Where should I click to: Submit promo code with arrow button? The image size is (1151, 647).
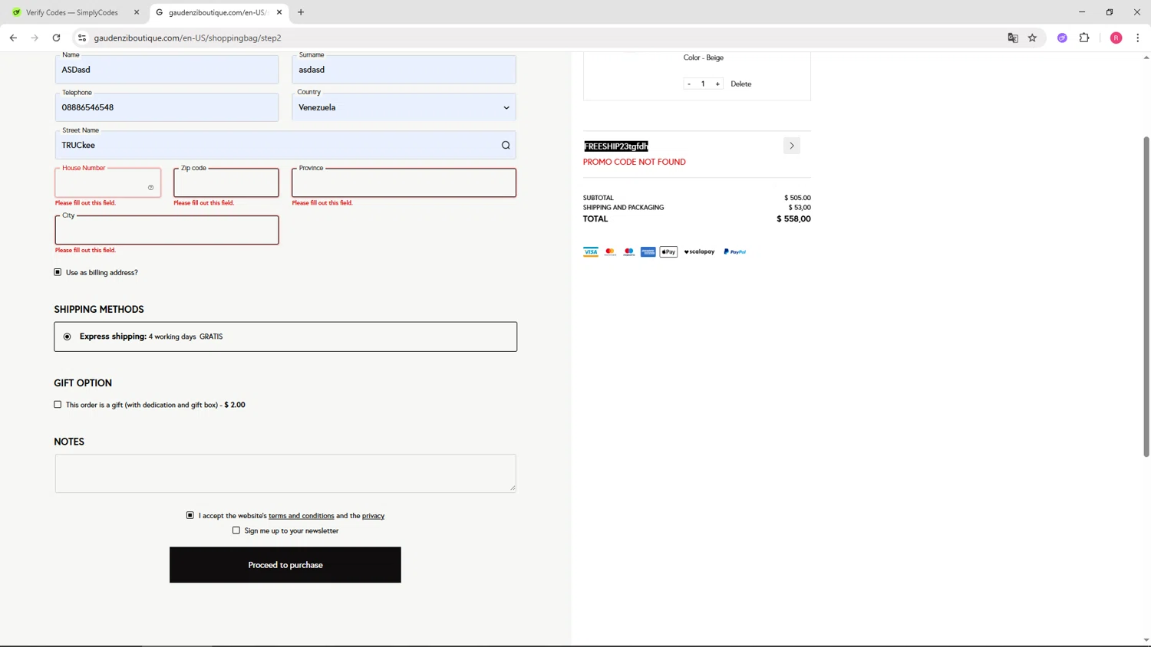point(792,146)
